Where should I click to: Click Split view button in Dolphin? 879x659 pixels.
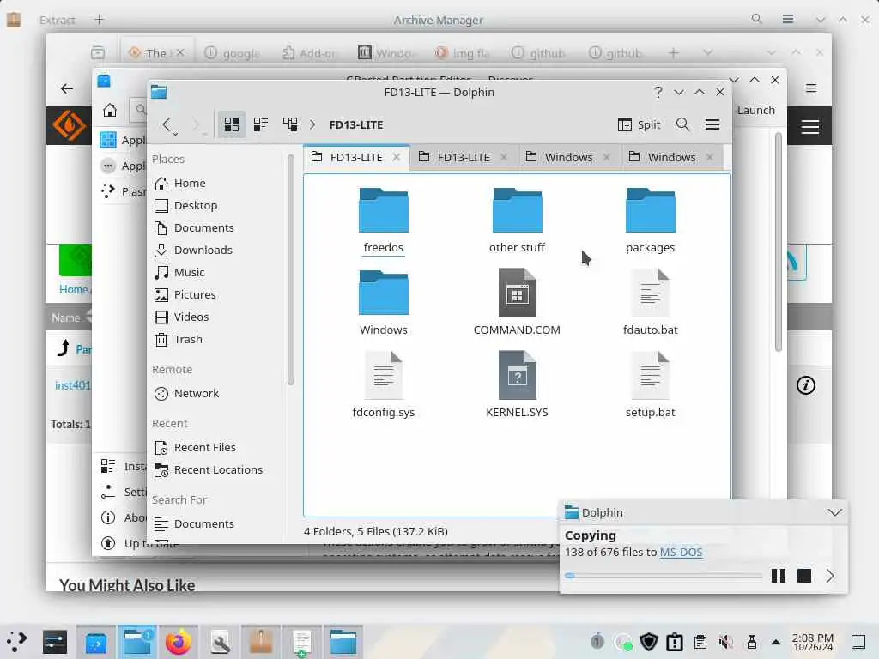pyautogui.click(x=639, y=124)
